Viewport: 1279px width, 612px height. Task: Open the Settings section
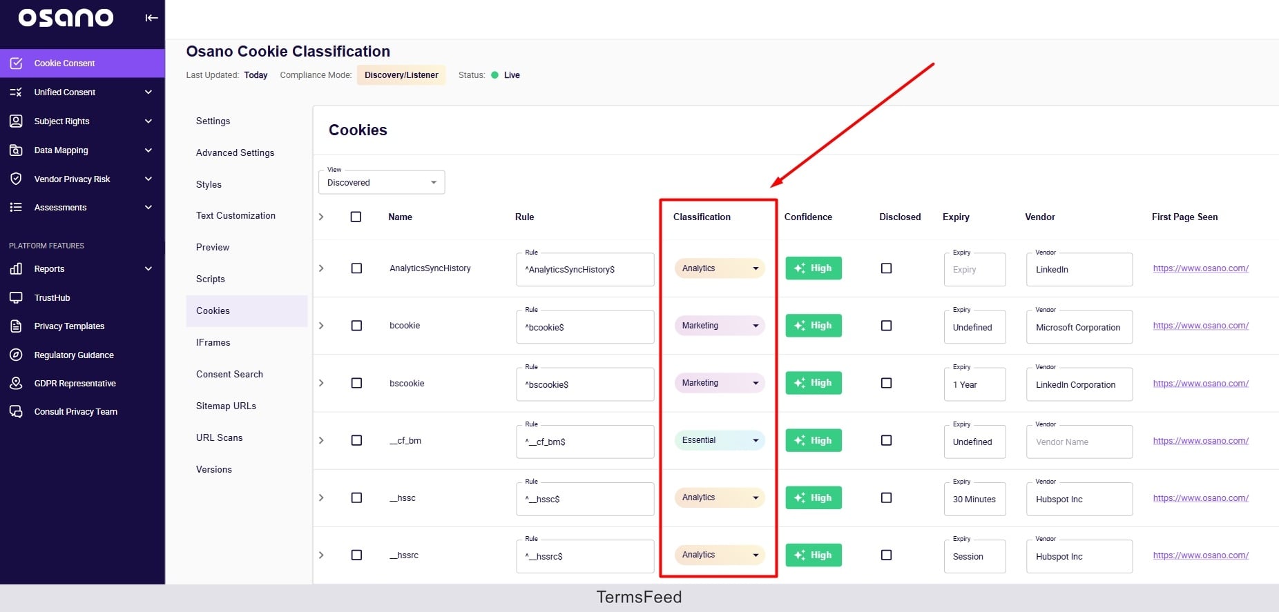click(213, 121)
